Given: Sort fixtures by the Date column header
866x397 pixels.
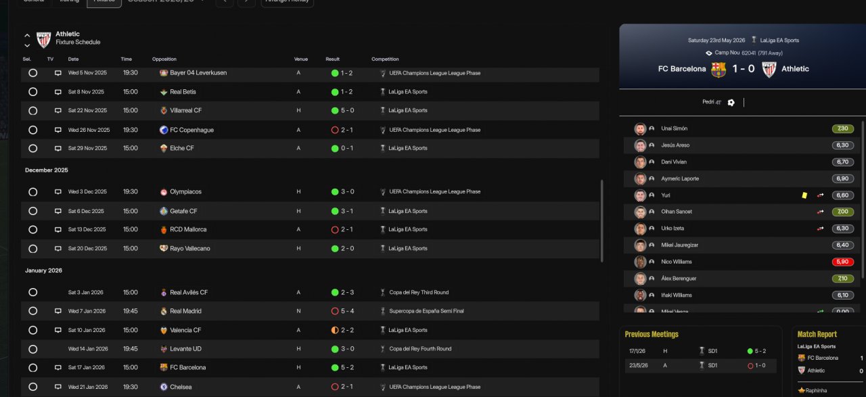Looking at the screenshot, I should coord(73,59).
